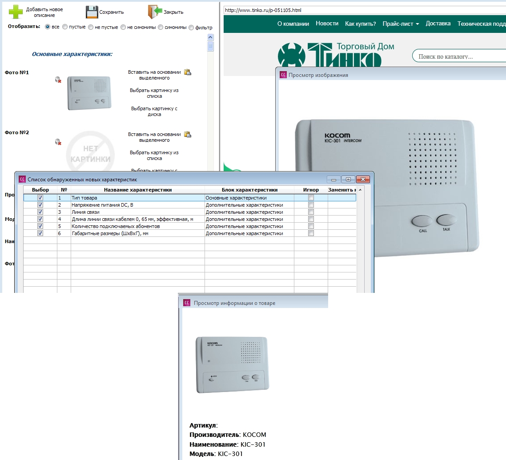The image size is (506, 460).
Task: Click the 'Поиск по каталогу' search field
Action: 460,56
